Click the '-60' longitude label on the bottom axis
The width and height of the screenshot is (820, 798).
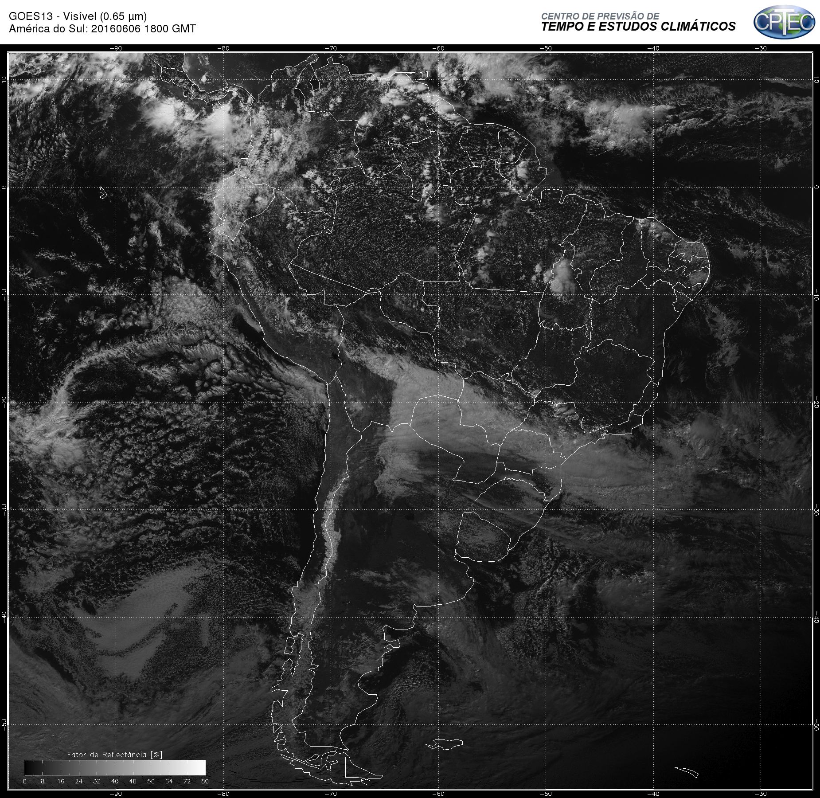pyautogui.click(x=439, y=794)
